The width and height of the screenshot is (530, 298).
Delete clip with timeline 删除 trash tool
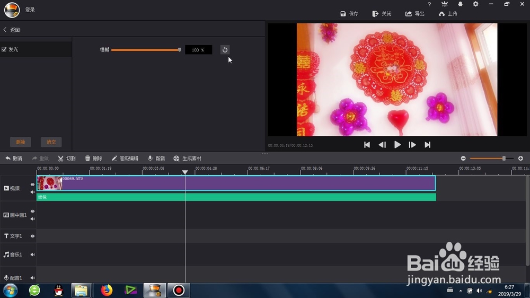point(94,159)
